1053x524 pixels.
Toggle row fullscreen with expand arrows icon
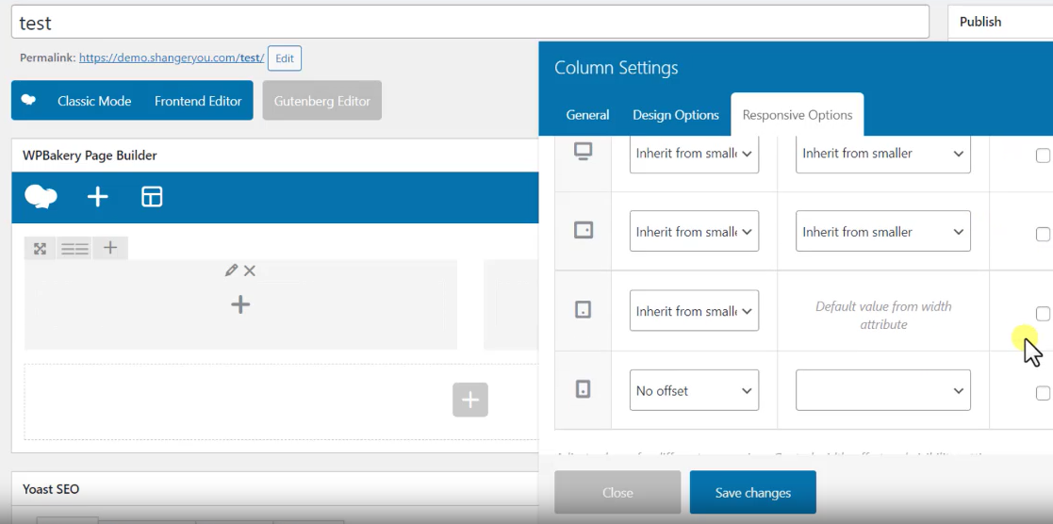41,249
